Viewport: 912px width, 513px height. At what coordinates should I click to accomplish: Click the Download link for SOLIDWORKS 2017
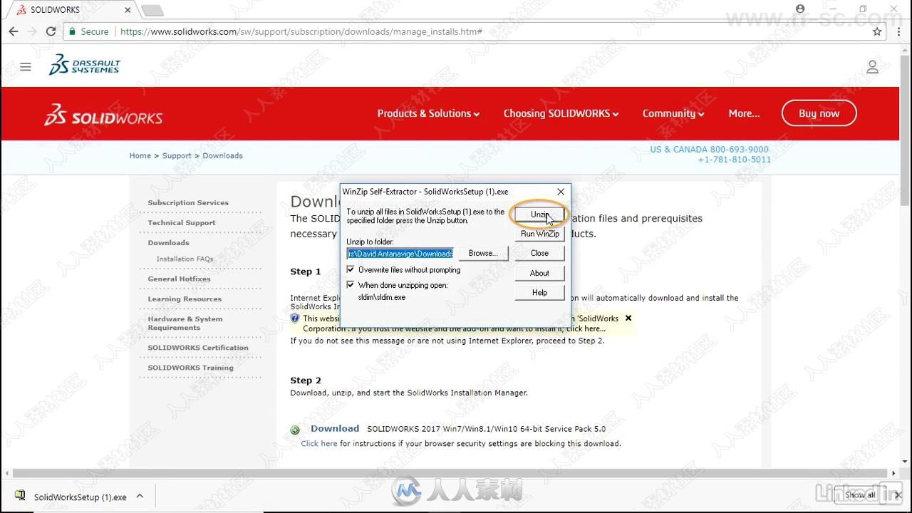335,428
